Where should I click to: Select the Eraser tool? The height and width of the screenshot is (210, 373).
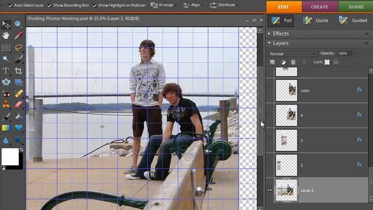tap(19, 105)
